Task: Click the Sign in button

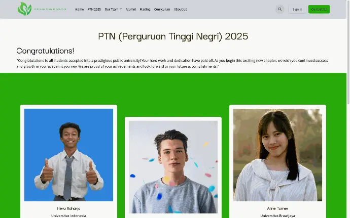Action: click(297, 9)
